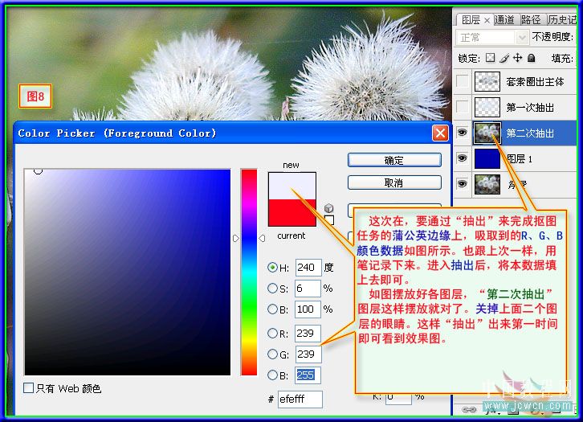
Task: Click the 取消 button
Action: [x=394, y=182]
